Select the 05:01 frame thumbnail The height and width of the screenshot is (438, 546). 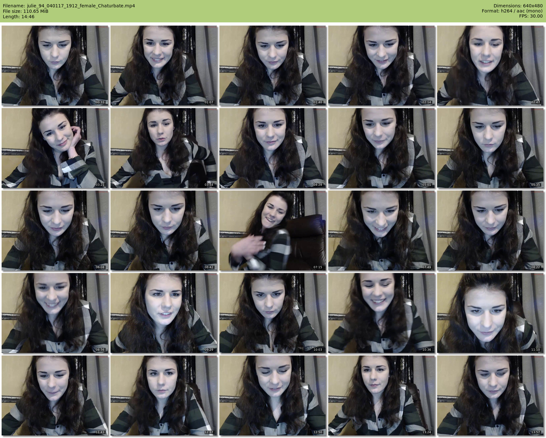(x=381, y=148)
